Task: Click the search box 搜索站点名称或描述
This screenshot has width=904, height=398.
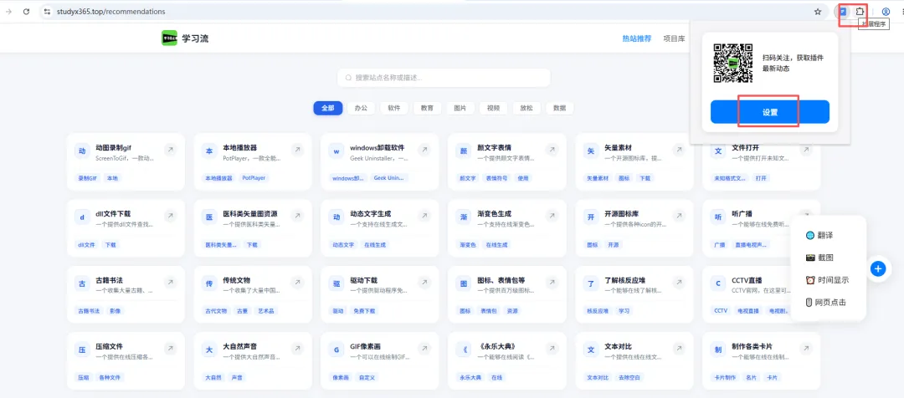Action: [x=444, y=78]
